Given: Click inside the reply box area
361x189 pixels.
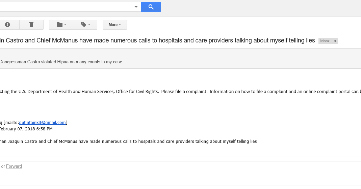Looking at the screenshot, I should click(x=169, y=173).
